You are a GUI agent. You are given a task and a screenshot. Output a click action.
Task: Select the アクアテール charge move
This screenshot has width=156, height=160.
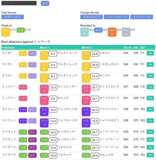point(142,17)
